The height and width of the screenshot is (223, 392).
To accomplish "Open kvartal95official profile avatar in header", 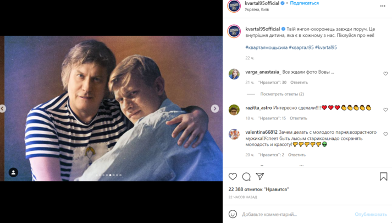I will click(x=234, y=6).
